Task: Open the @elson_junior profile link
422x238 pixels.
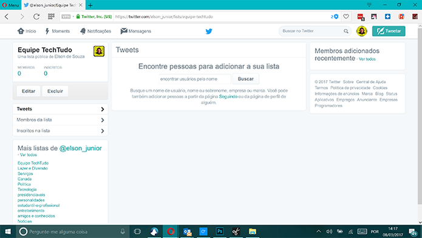Action: pos(81,148)
